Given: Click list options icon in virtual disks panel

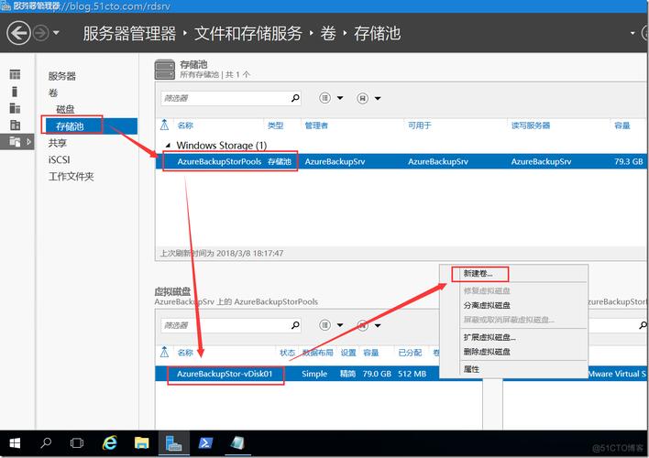Looking at the screenshot, I should click(x=324, y=325).
